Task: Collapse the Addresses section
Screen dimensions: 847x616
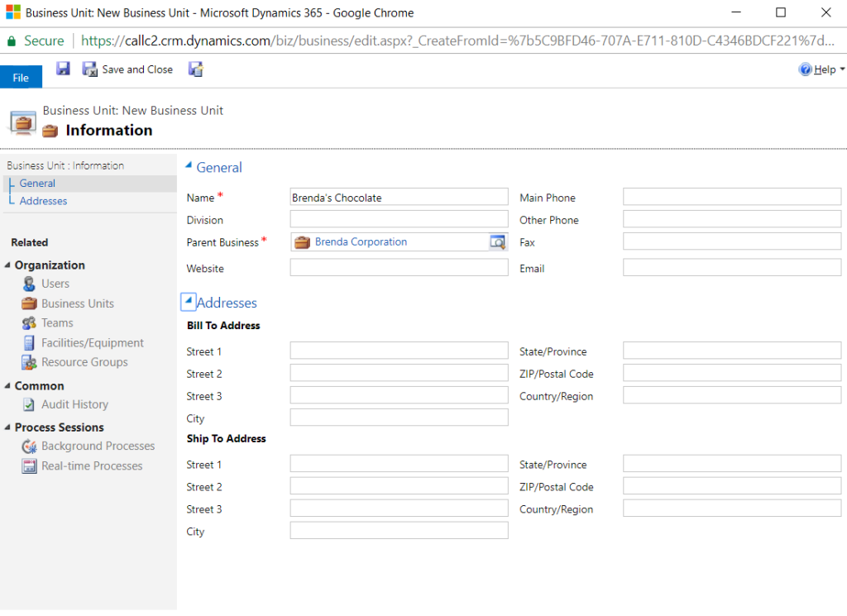Action: 188,301
